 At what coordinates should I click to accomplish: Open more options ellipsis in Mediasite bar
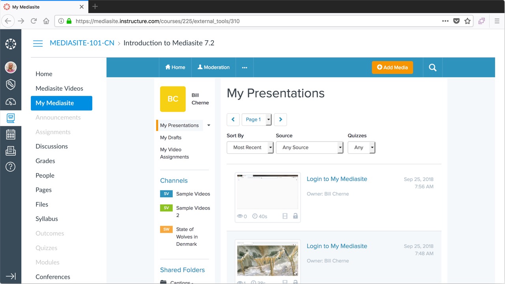coord(245,67)
